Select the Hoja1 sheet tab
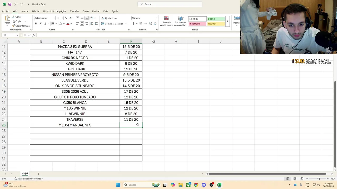Screen dimensions: 337x189 (x=25, y=174)
